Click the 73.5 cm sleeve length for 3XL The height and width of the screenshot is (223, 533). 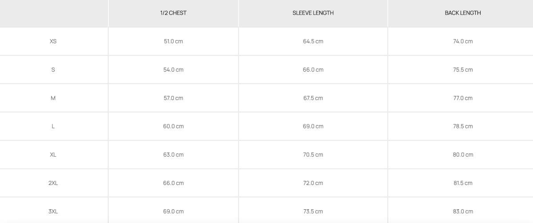coord(313,211)
